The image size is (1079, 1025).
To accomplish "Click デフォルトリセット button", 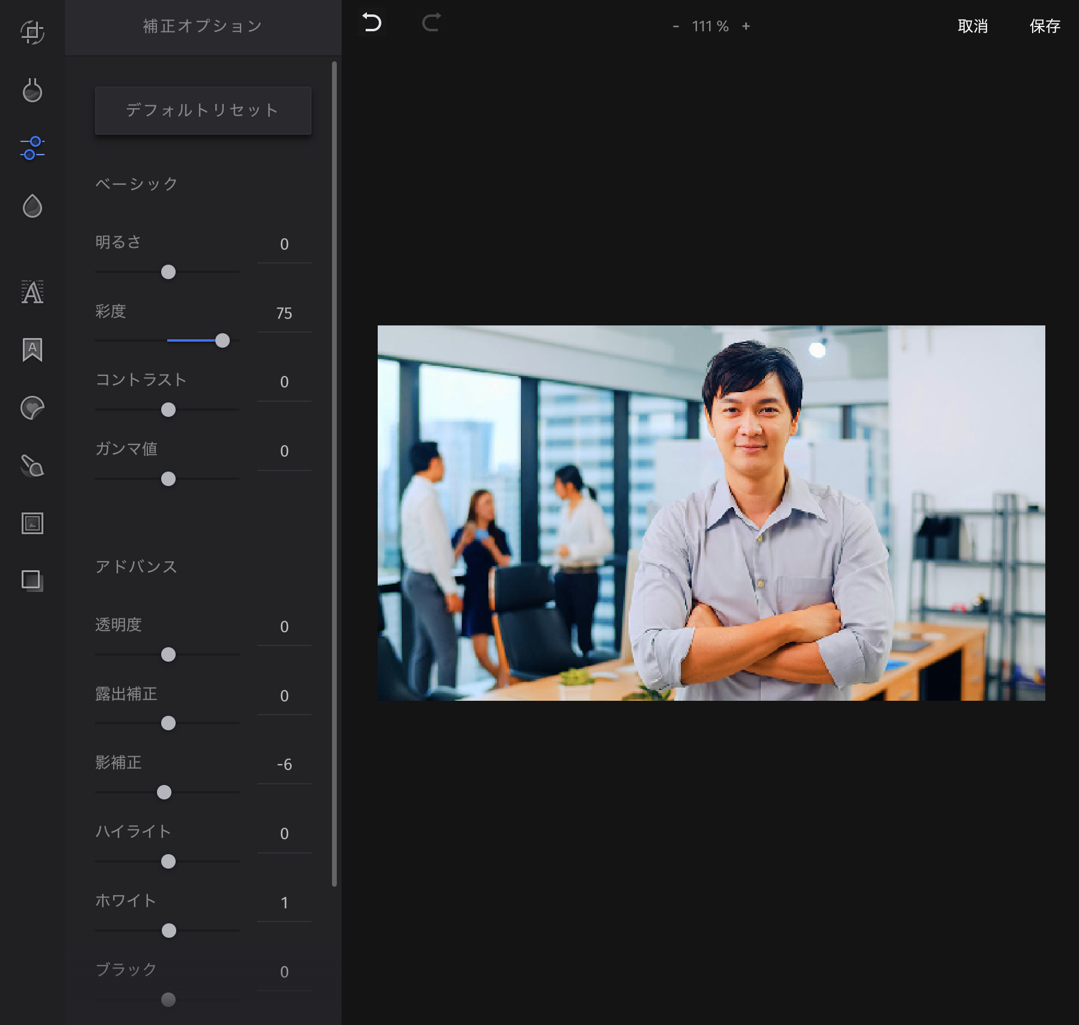I will (x=203, y=110).
